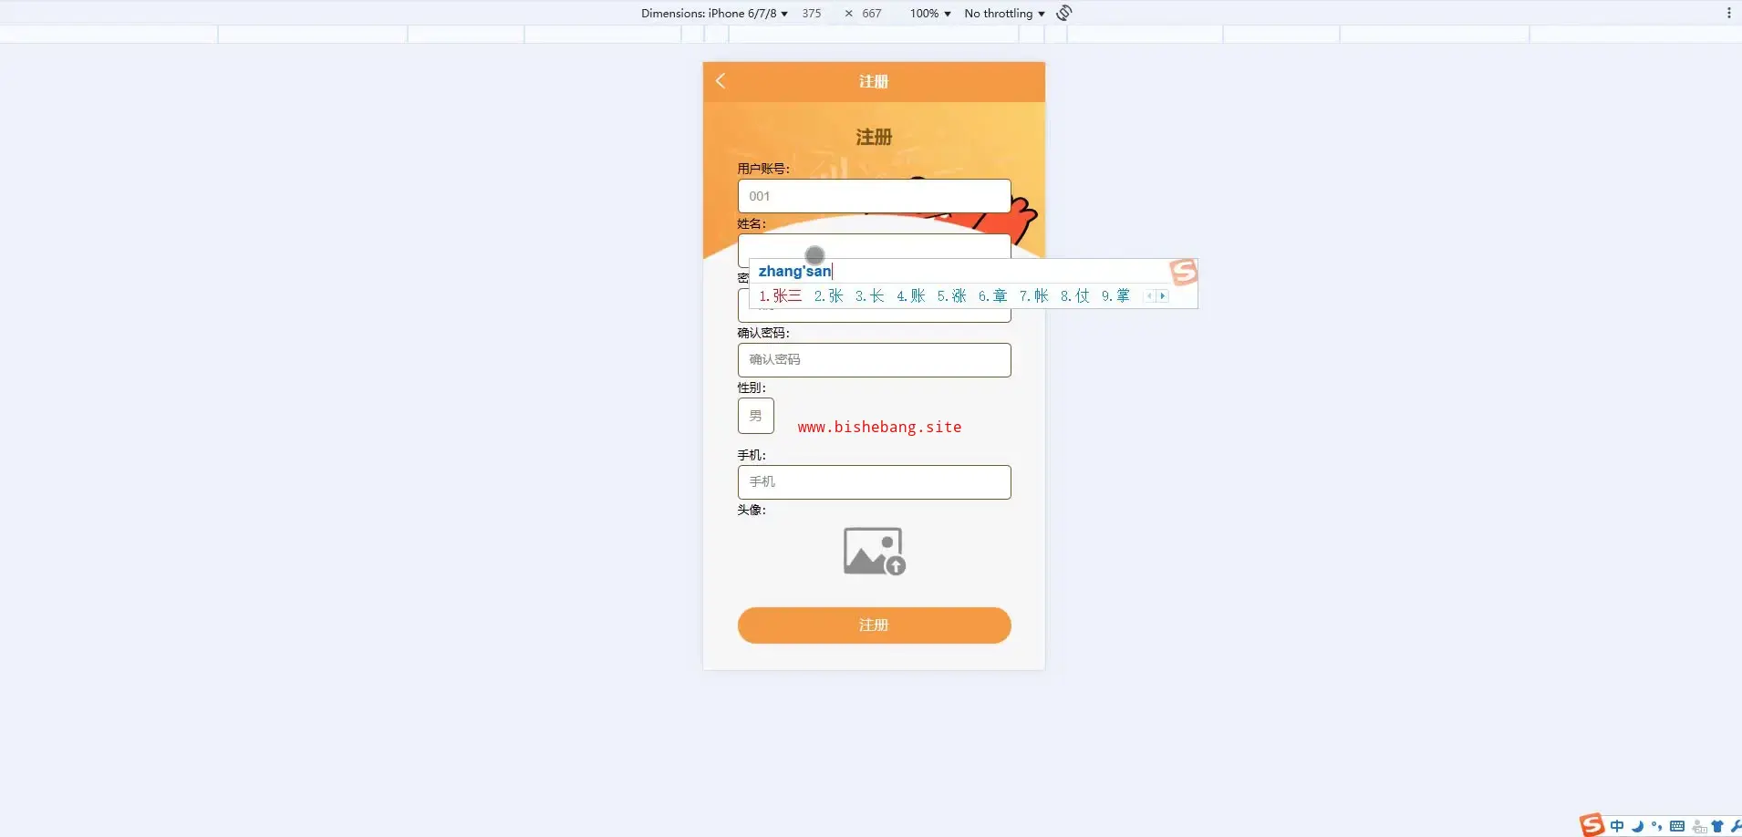Select candidate 2 张
The image size is (1742, 837).
[x=829, y=296]
